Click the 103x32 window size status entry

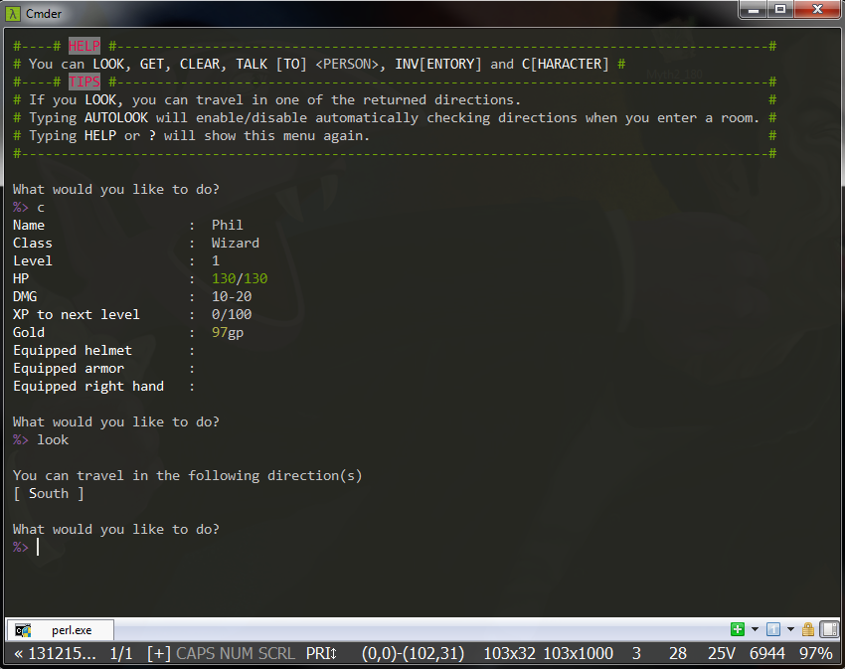point(509,653)
